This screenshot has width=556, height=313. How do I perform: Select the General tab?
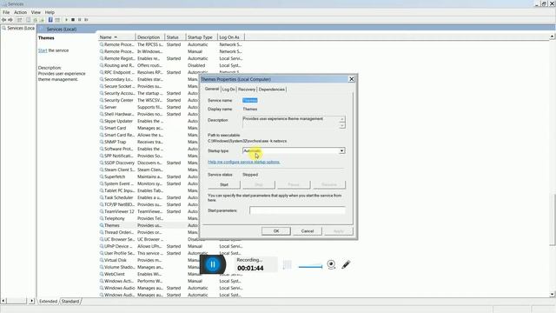pos(212,89)
